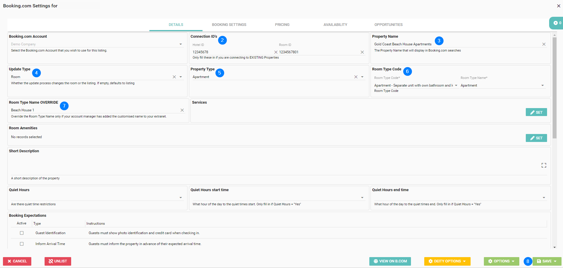Clear the Property Type selection
Image resolution: width=563 pixels, height=268 pixels.
[356, 77]
